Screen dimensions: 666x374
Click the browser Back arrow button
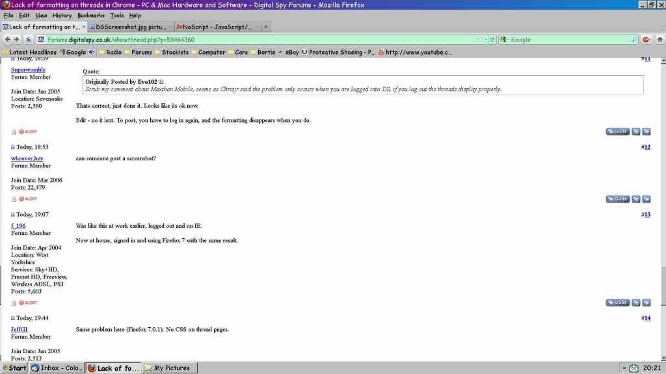7,40
